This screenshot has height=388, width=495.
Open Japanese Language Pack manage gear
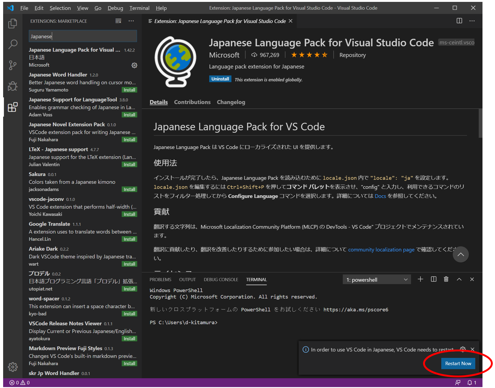point(134,65)
